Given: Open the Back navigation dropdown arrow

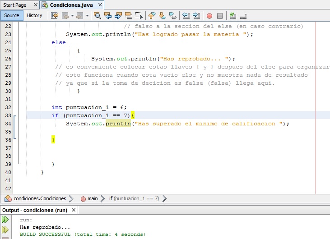Looking at the screenshot, I should (71, 15).
